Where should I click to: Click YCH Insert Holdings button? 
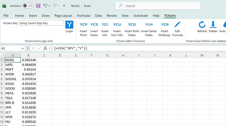click(x=165, y=30)
